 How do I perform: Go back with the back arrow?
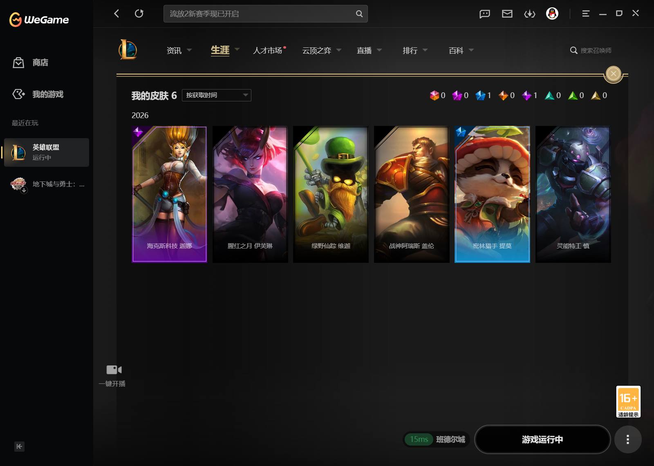pos(116,13)
